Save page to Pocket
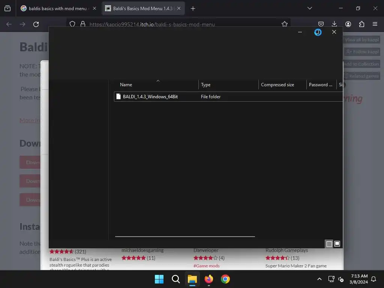Image resolution: width=384 pixels, height=288 pixels. (321, 24)
